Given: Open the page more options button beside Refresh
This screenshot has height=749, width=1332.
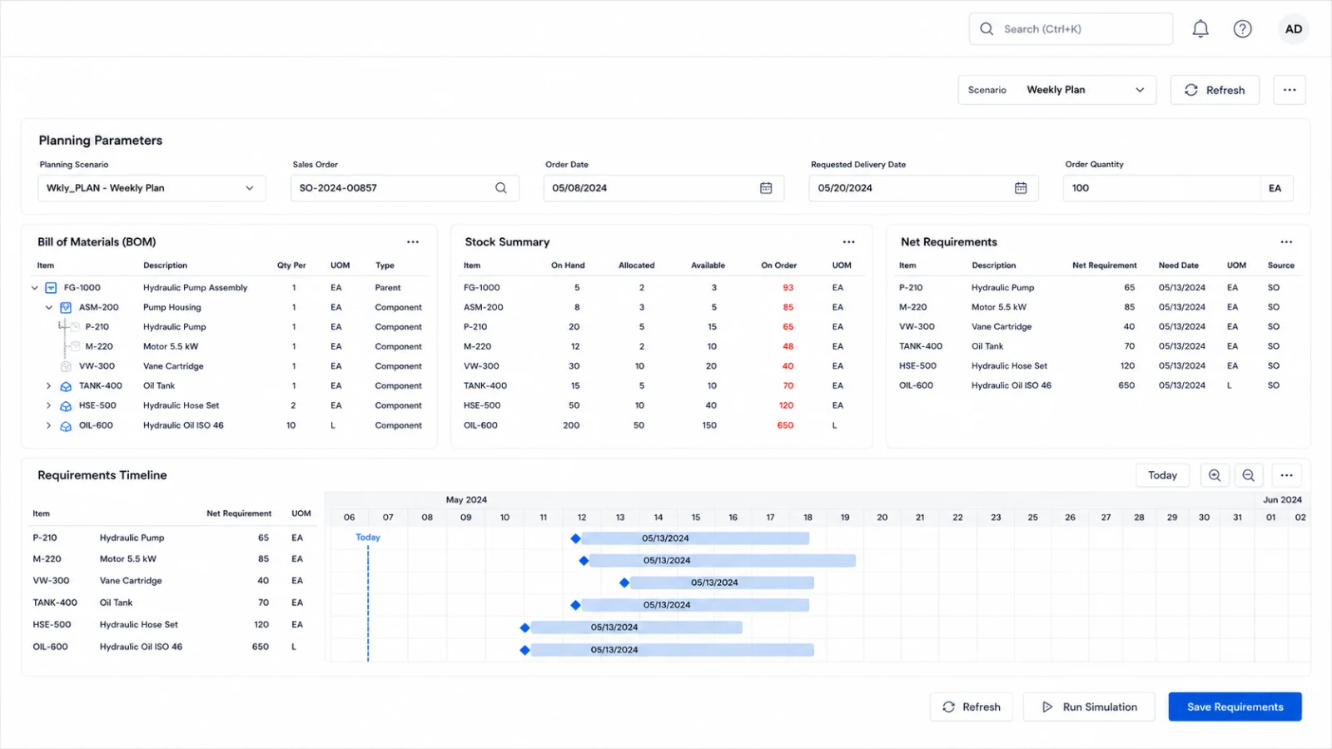Looking at the screenshot, I should (1290, 90).
